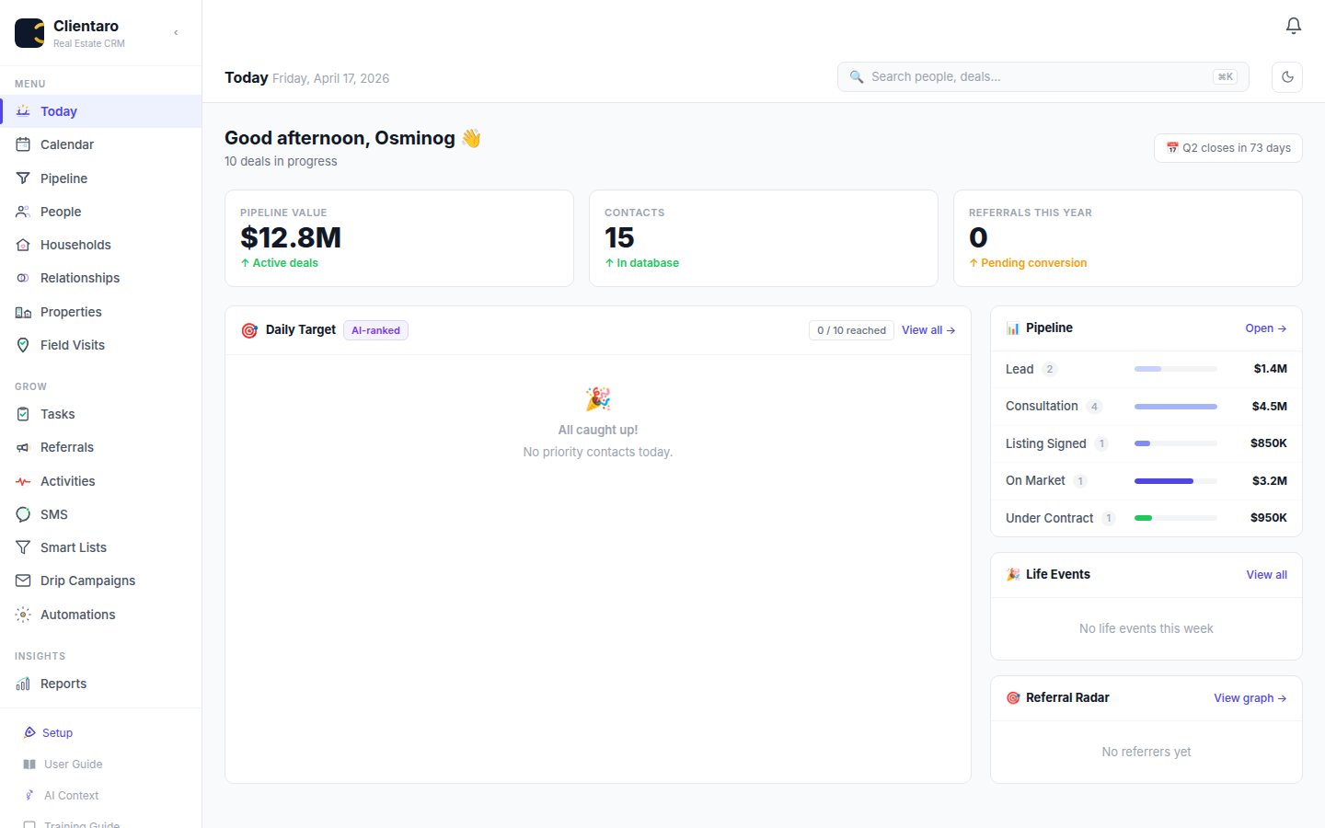The height and width of the screenshot is (828, 1325).
Task: Go to Households via its sidebar icon
Action: tap(23, 245)
